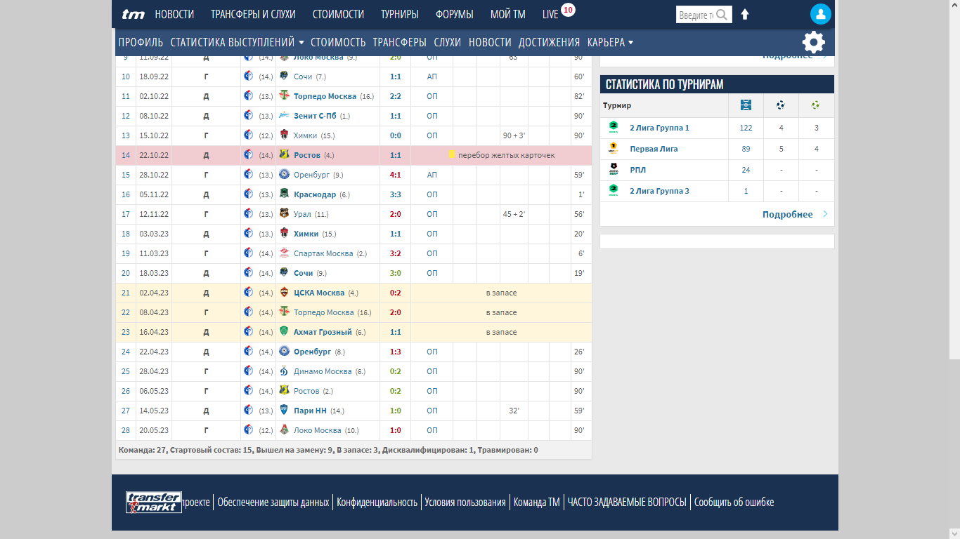Image resolution: width=960 pixels, height=539 pixels.
Task: Open Подробнее under tournament statistics
Action: point(794,214)
